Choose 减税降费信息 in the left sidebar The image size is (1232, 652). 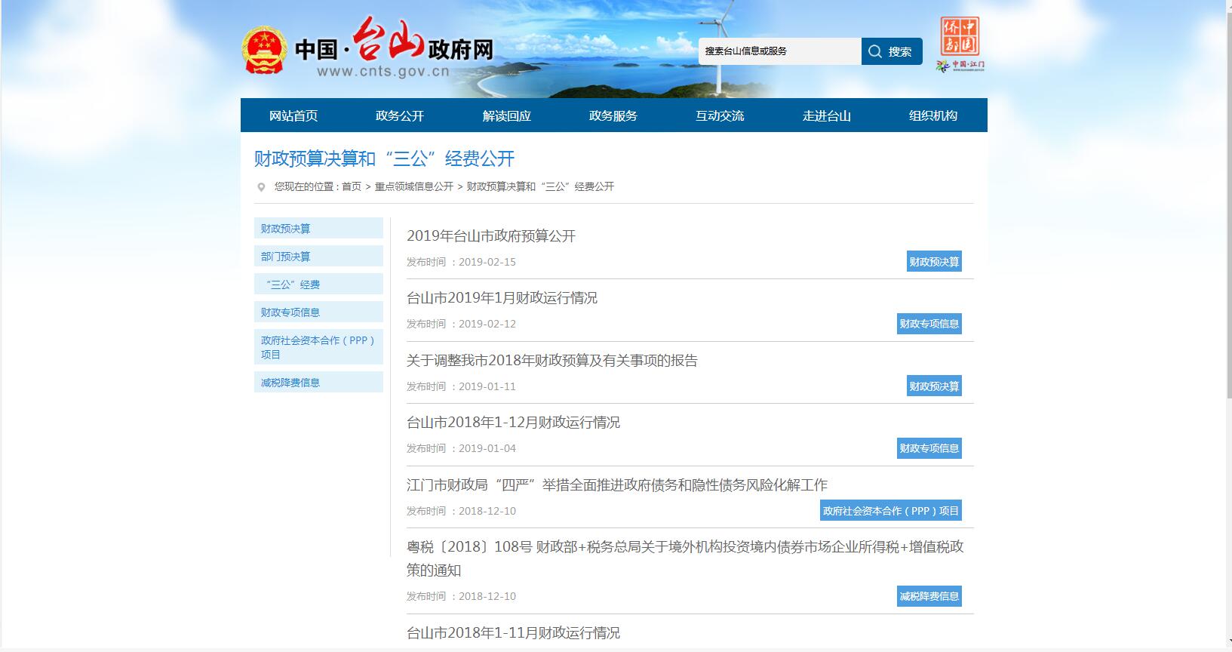pos(290,383)
